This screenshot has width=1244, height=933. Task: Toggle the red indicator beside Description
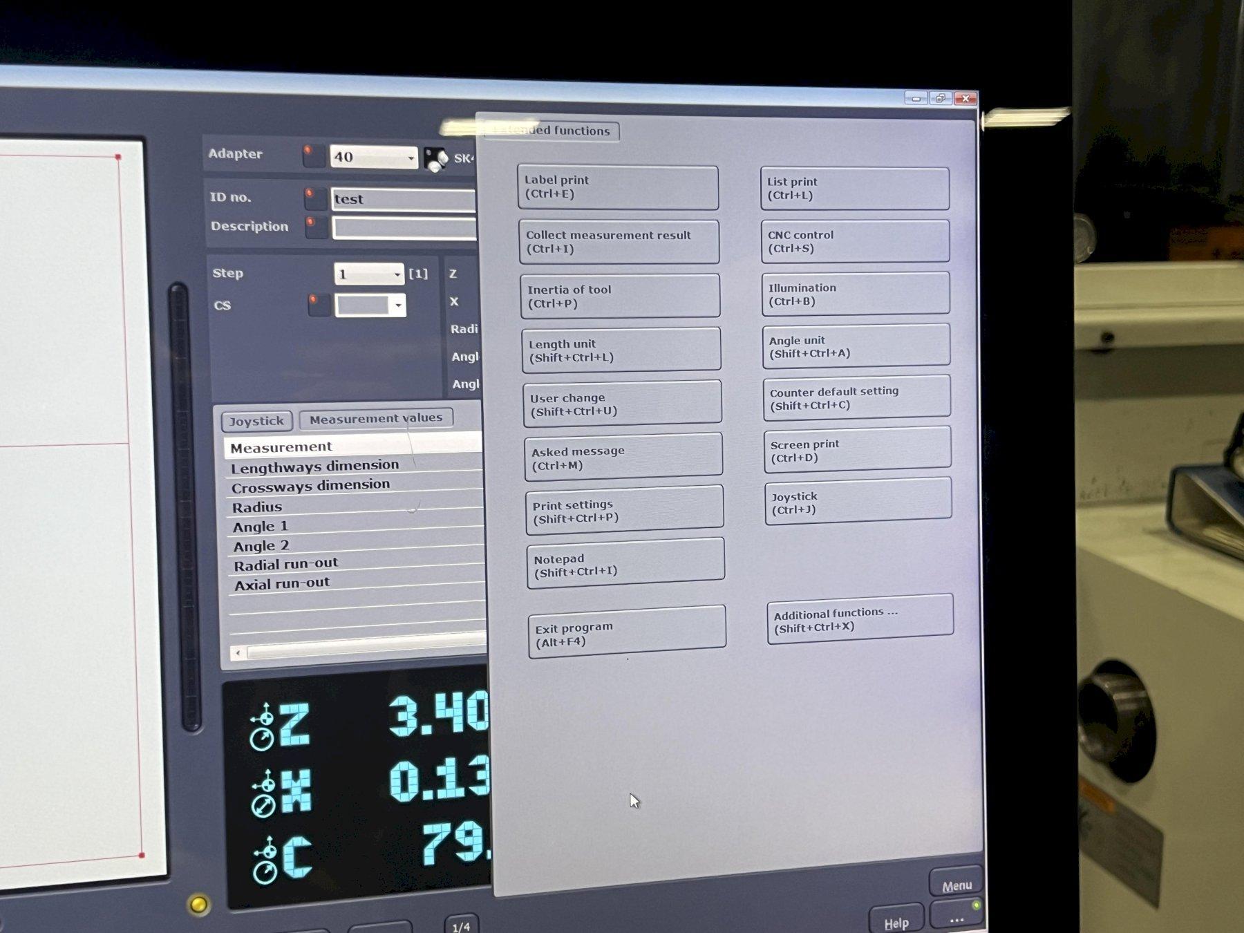tap(317, 227)
